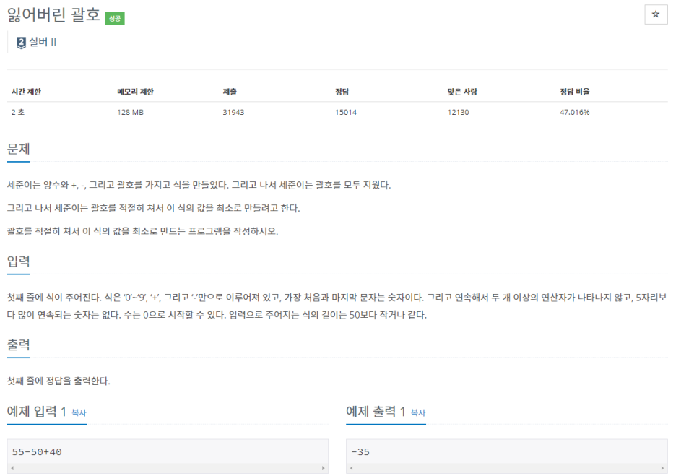The width and height of the screenshot is (676, 476).
Task: Click the problem sentence starting 세준이는 양수와
Action: tap(199, 185)
